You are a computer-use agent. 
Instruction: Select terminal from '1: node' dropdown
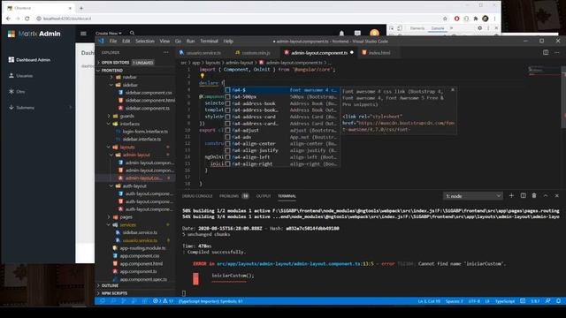coord(473,196)
